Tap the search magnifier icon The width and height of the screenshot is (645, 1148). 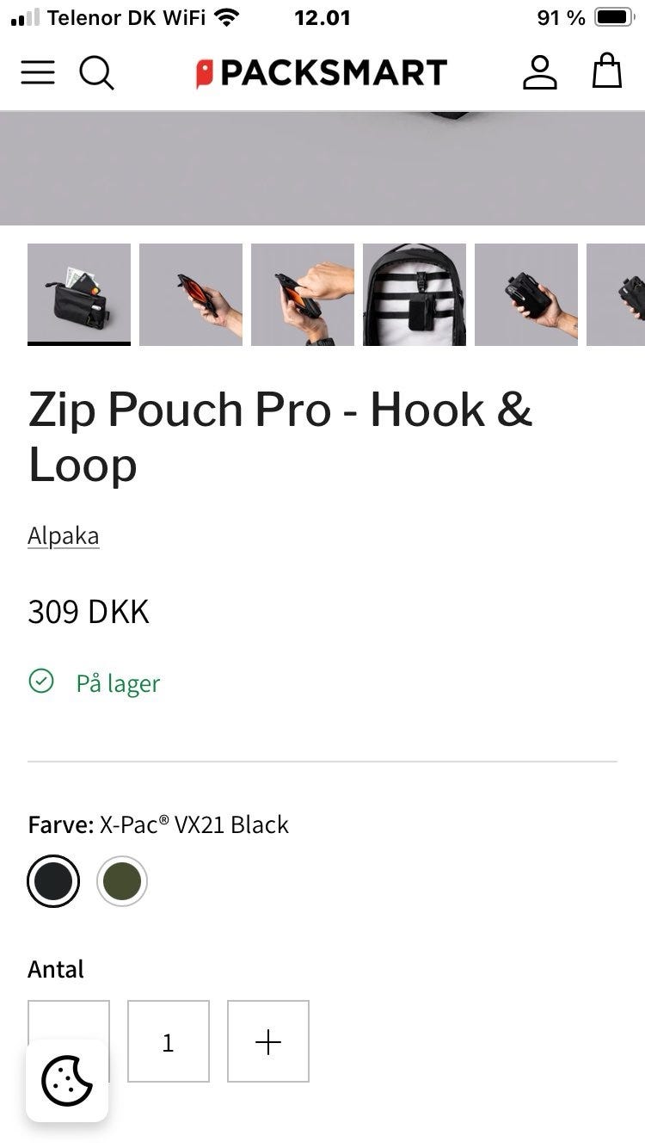(x=97, y=73)
